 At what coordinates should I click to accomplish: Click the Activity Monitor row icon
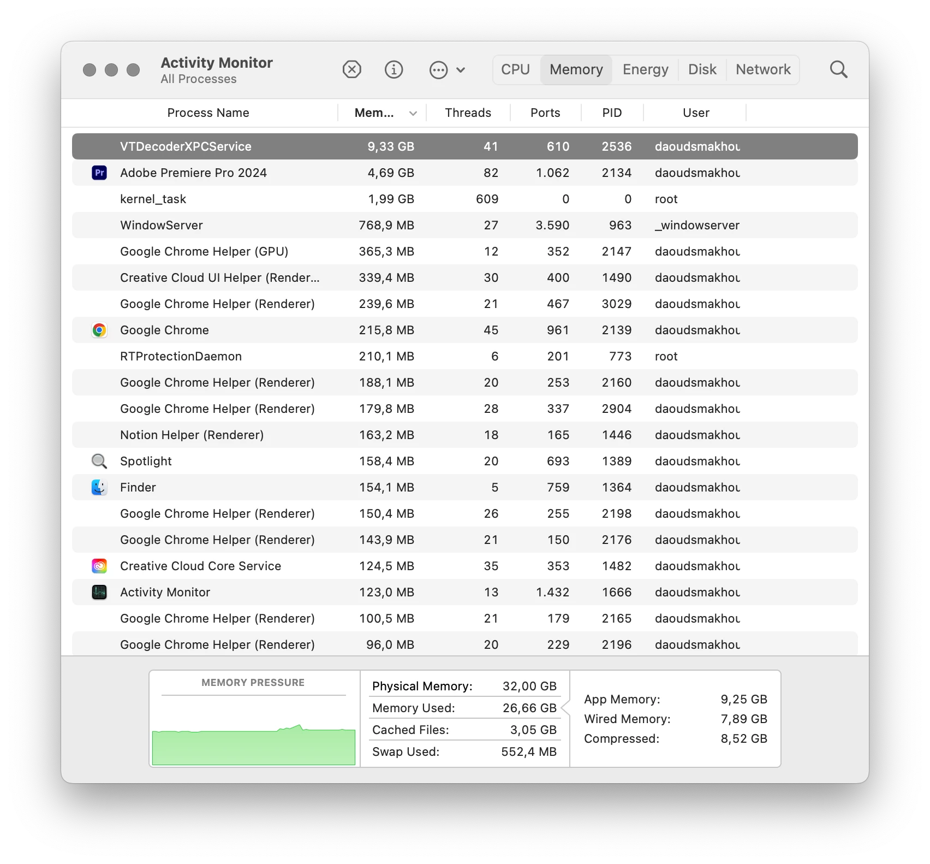(99, 592)
